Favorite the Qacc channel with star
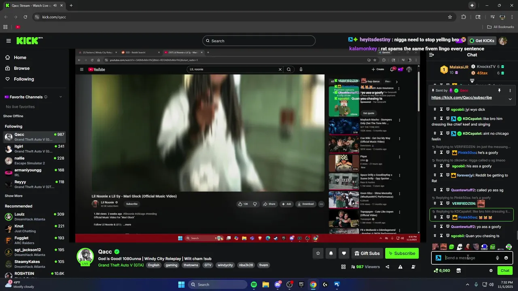This screenshot has width=518, height=291. 318,253
